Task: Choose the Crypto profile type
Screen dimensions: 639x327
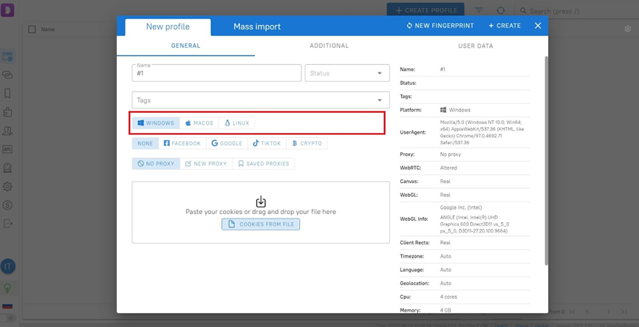Action: click(x=307, y=143)
